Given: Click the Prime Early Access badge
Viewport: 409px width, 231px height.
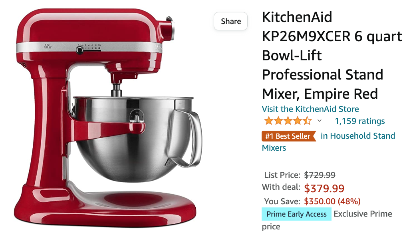Looking at the screenshot, I should (x=297, y=214).
